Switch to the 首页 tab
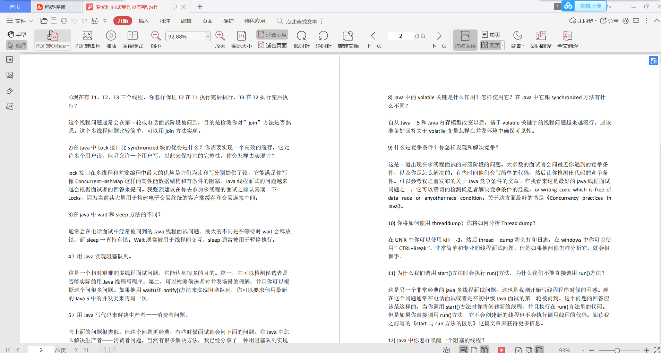 pyautogui.click(x=15, y=7)
